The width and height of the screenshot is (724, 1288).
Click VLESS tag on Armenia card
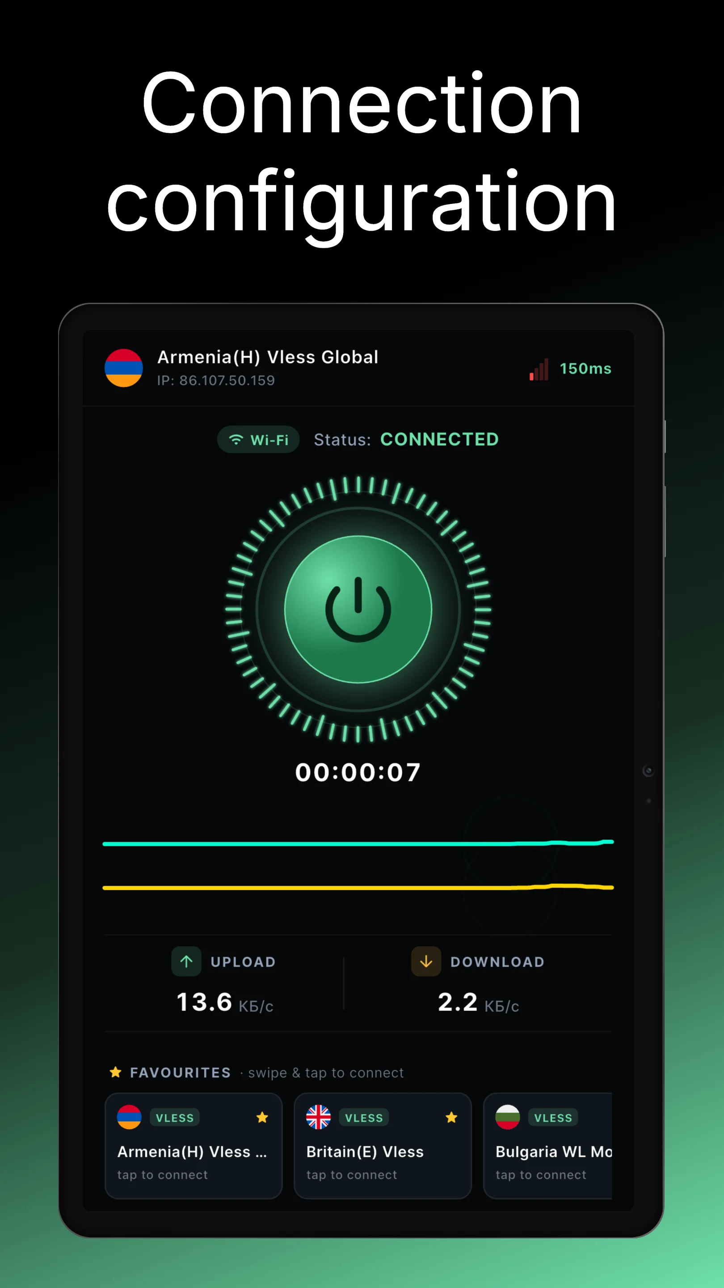(x=174, y=1118)
